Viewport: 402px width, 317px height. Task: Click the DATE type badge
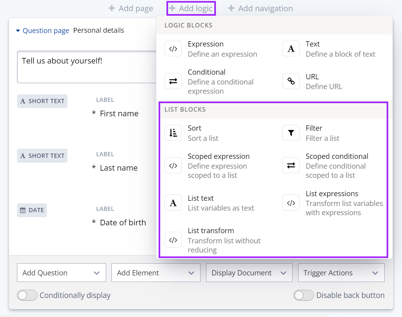pyautogui.click(x=32, y=210)
